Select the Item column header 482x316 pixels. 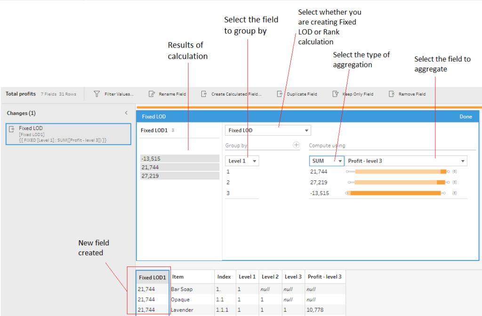click(x=178, y=277)
